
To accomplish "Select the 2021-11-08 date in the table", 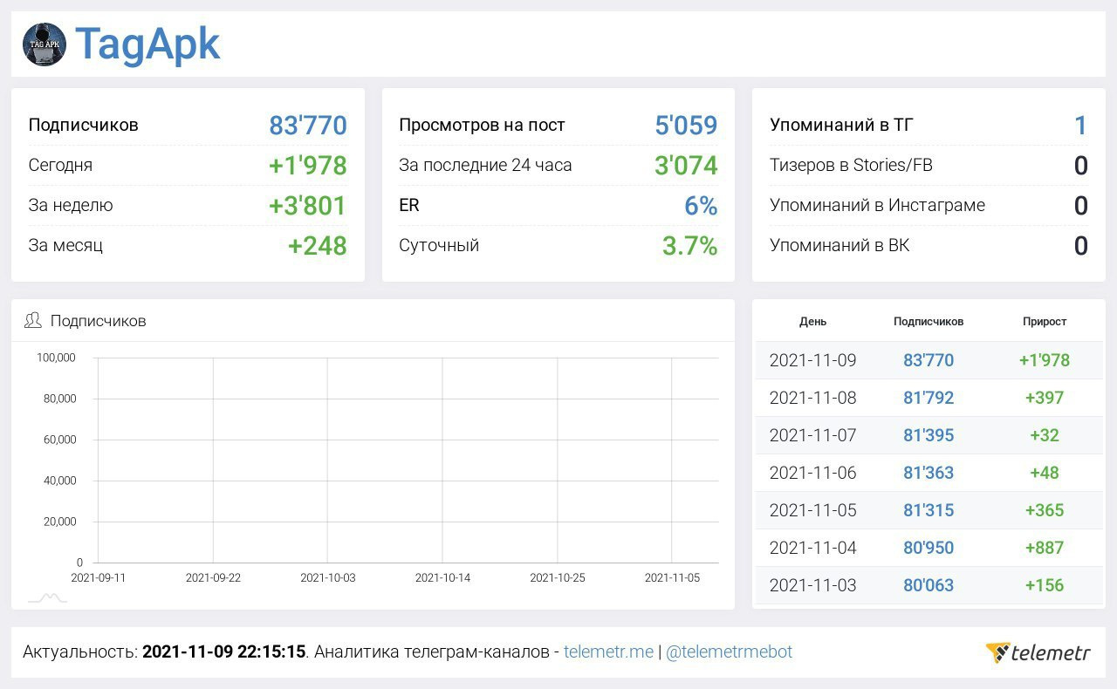I will (812, 398).
